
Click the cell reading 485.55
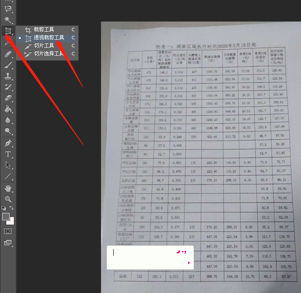click(212, 256)
